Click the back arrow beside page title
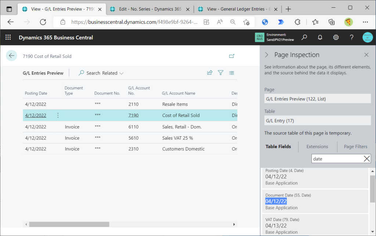Image resolution: width=376 pixels, height=236 pixels. pyautogui.click(x=11, y=56)
